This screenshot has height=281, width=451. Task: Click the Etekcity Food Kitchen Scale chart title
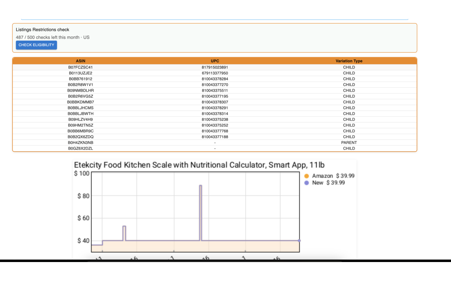(x=199, y=165)
